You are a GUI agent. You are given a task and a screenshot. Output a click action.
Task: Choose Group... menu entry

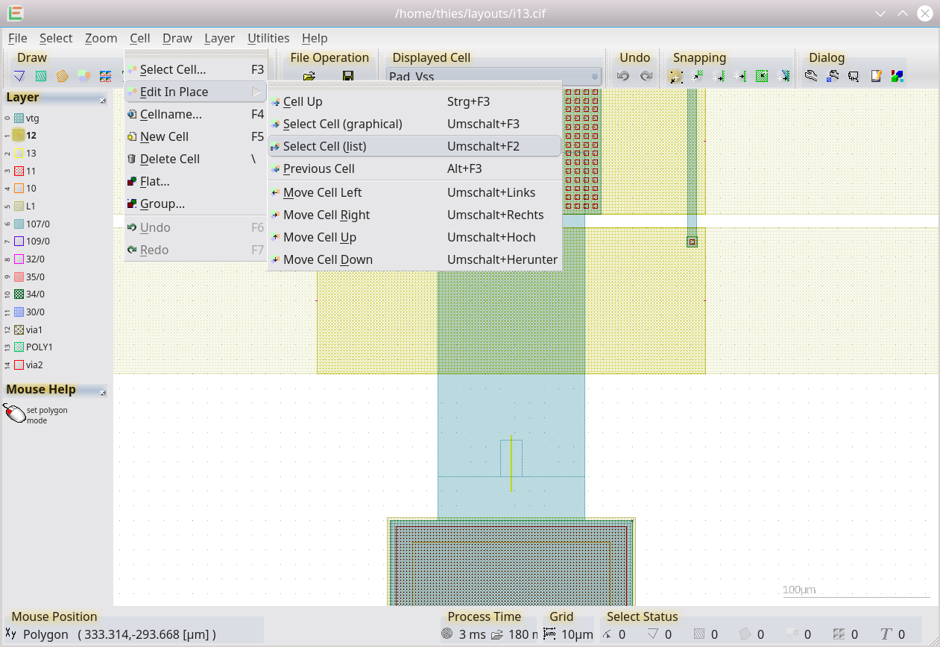195,203
